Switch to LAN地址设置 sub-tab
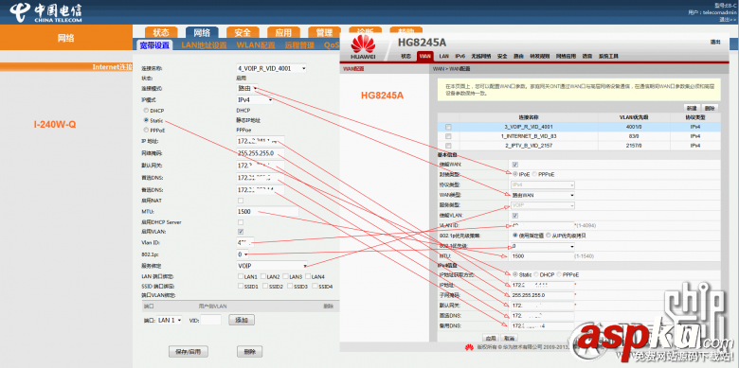The image size is (739, 368). (x=204, y=45)
